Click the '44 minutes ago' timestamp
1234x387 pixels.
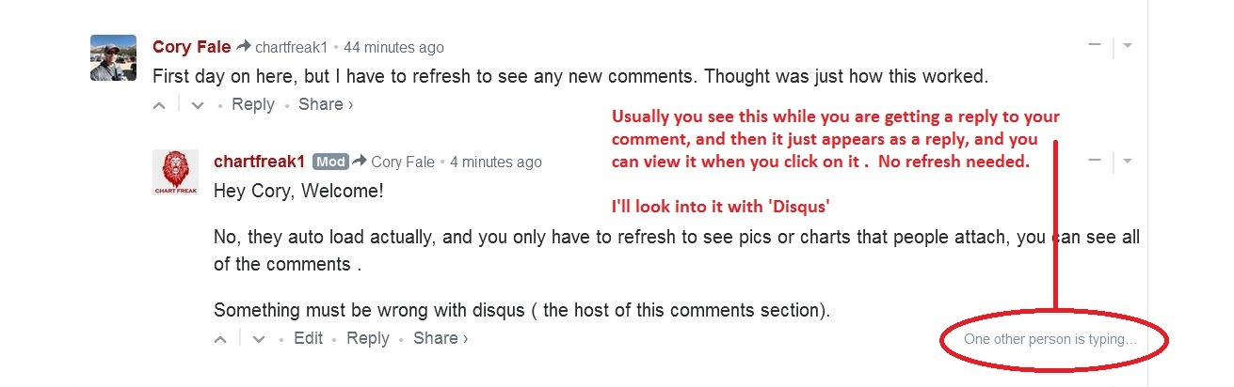tap(393, 47)
